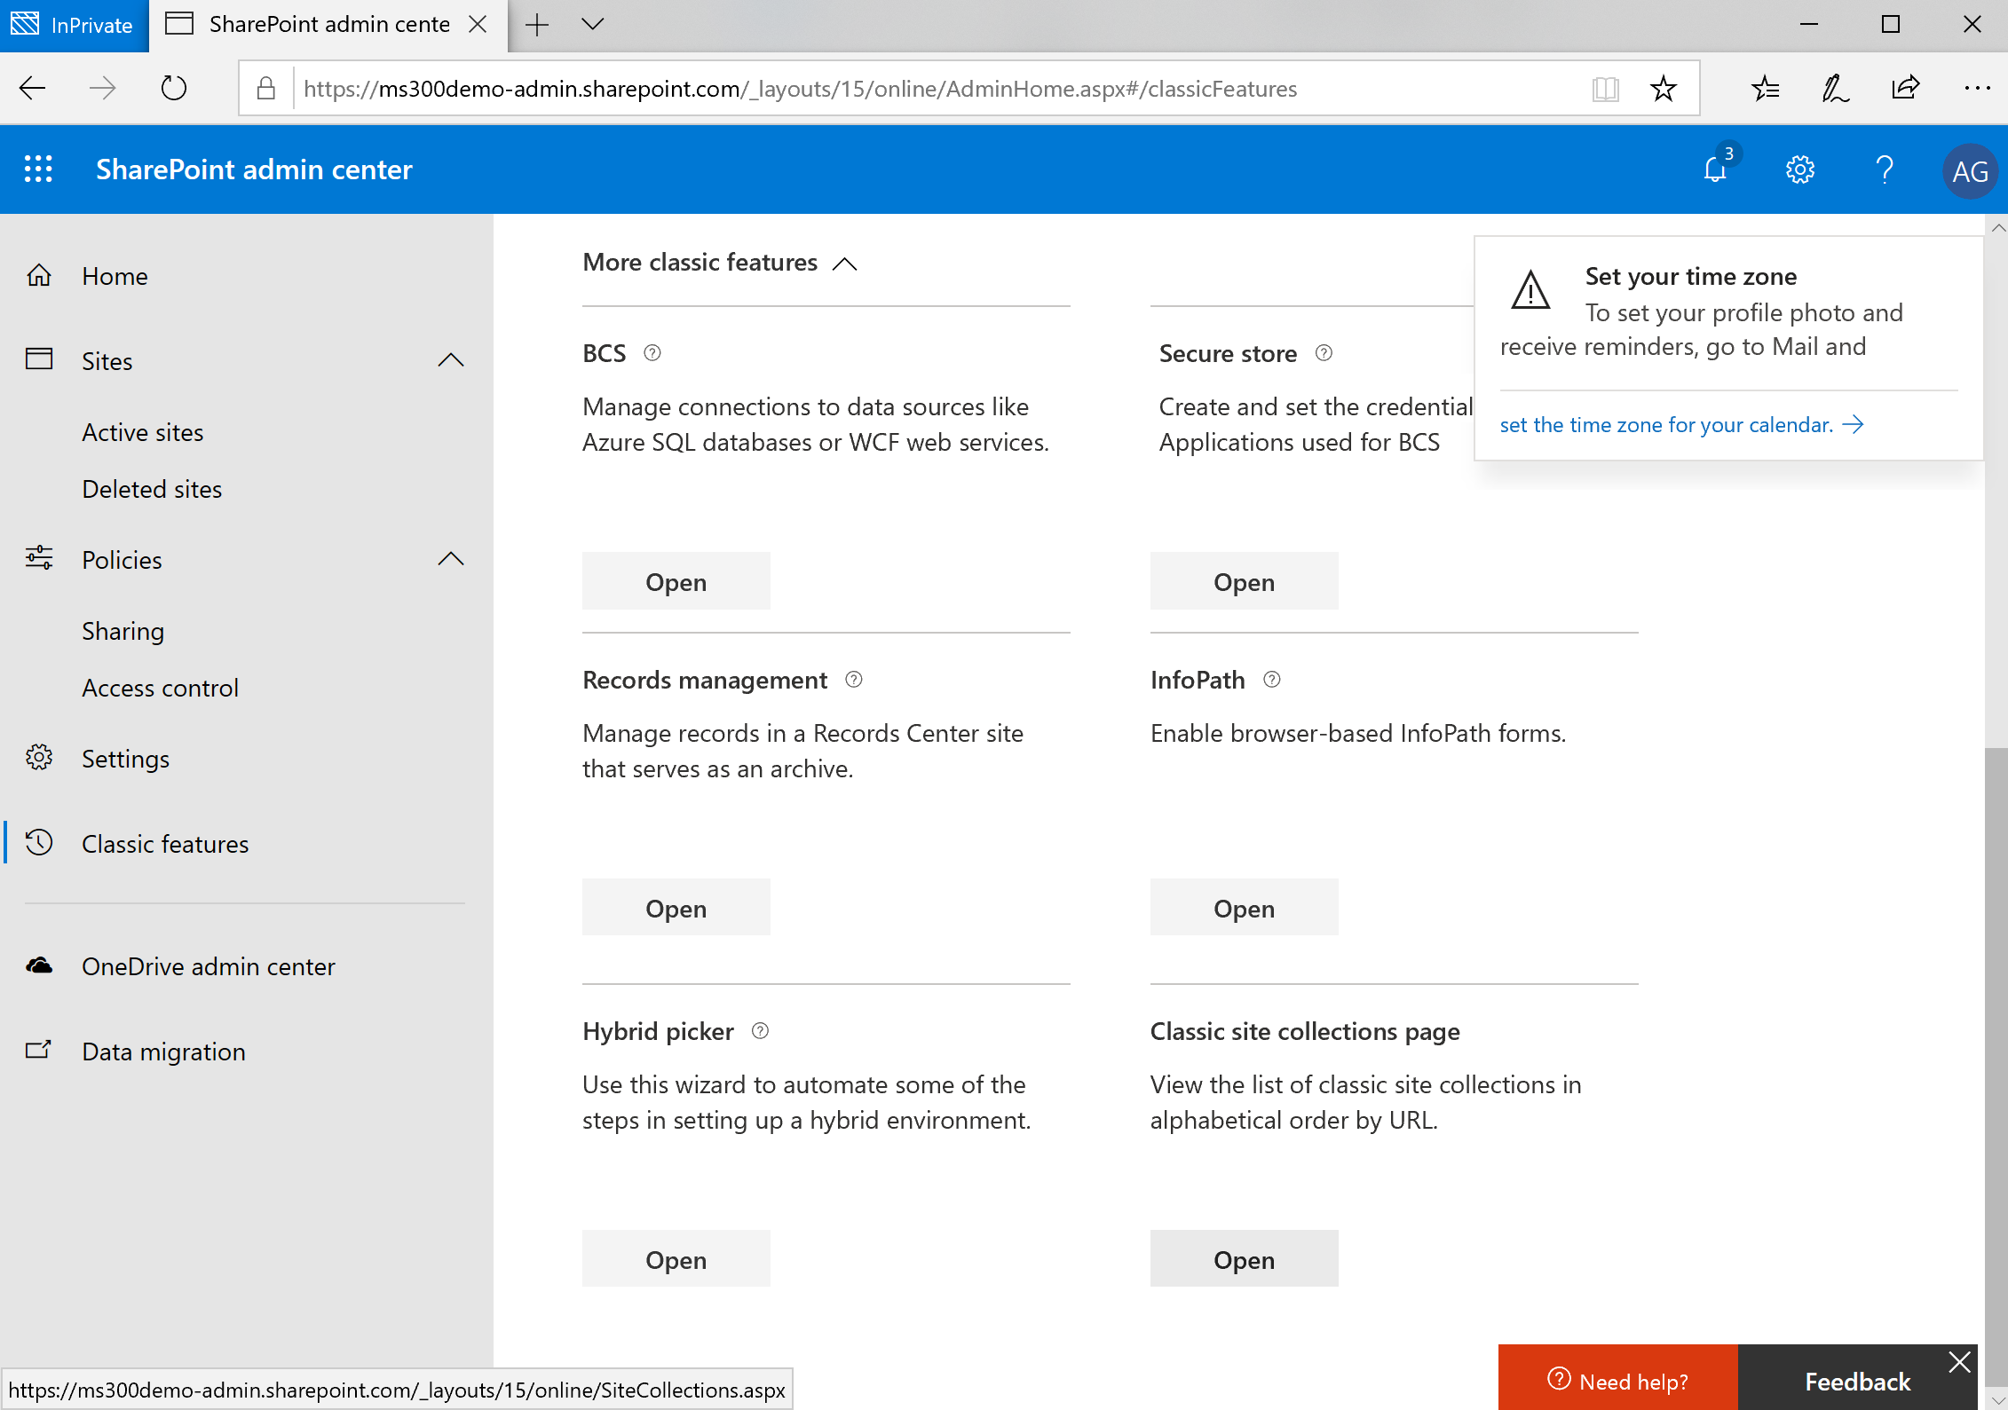Close the Feedback panel

pyautogui.click(x=1960, y=1362)
